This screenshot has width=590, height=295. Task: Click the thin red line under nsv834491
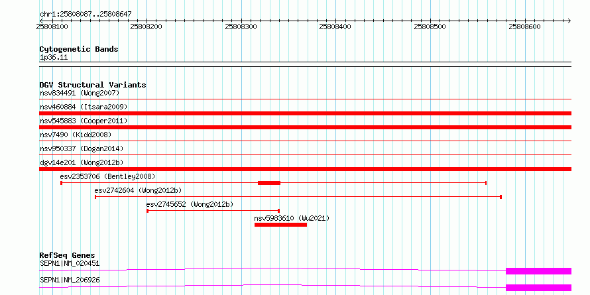coord(305,99)
